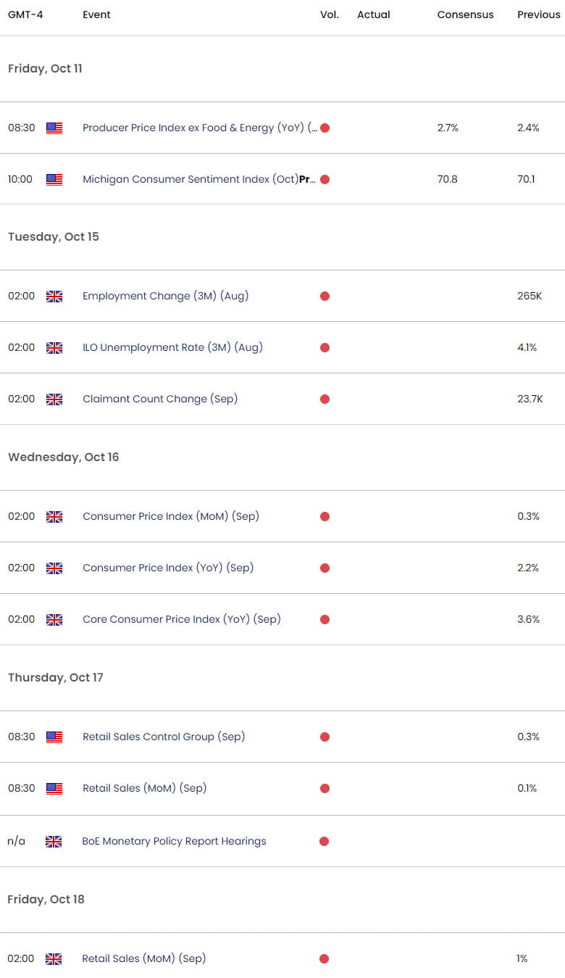The width and height of the screenshot is (565, 978).
Task: Click the UK flag beside BoE Monetary Policy Report Hearings
Action: [54, 841]
